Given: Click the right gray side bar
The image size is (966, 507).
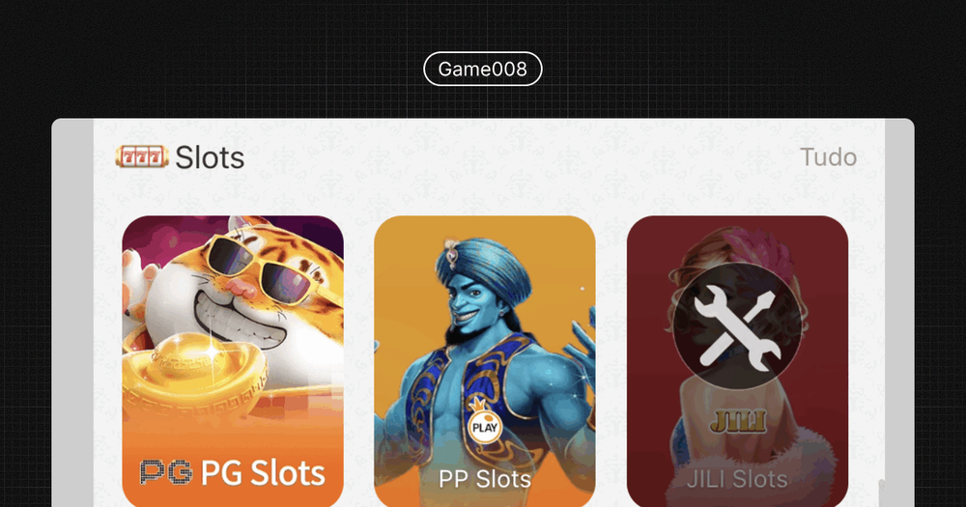Looking at the screenshot, I should click(x=899, y=313).
